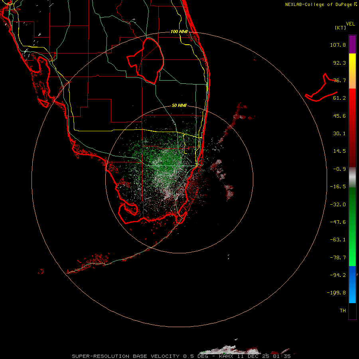Image resolution: width=359 pixels, height=359 pixels.
Task: Click the -94.2 velocity scale value
Action: [x=338, y=275]
